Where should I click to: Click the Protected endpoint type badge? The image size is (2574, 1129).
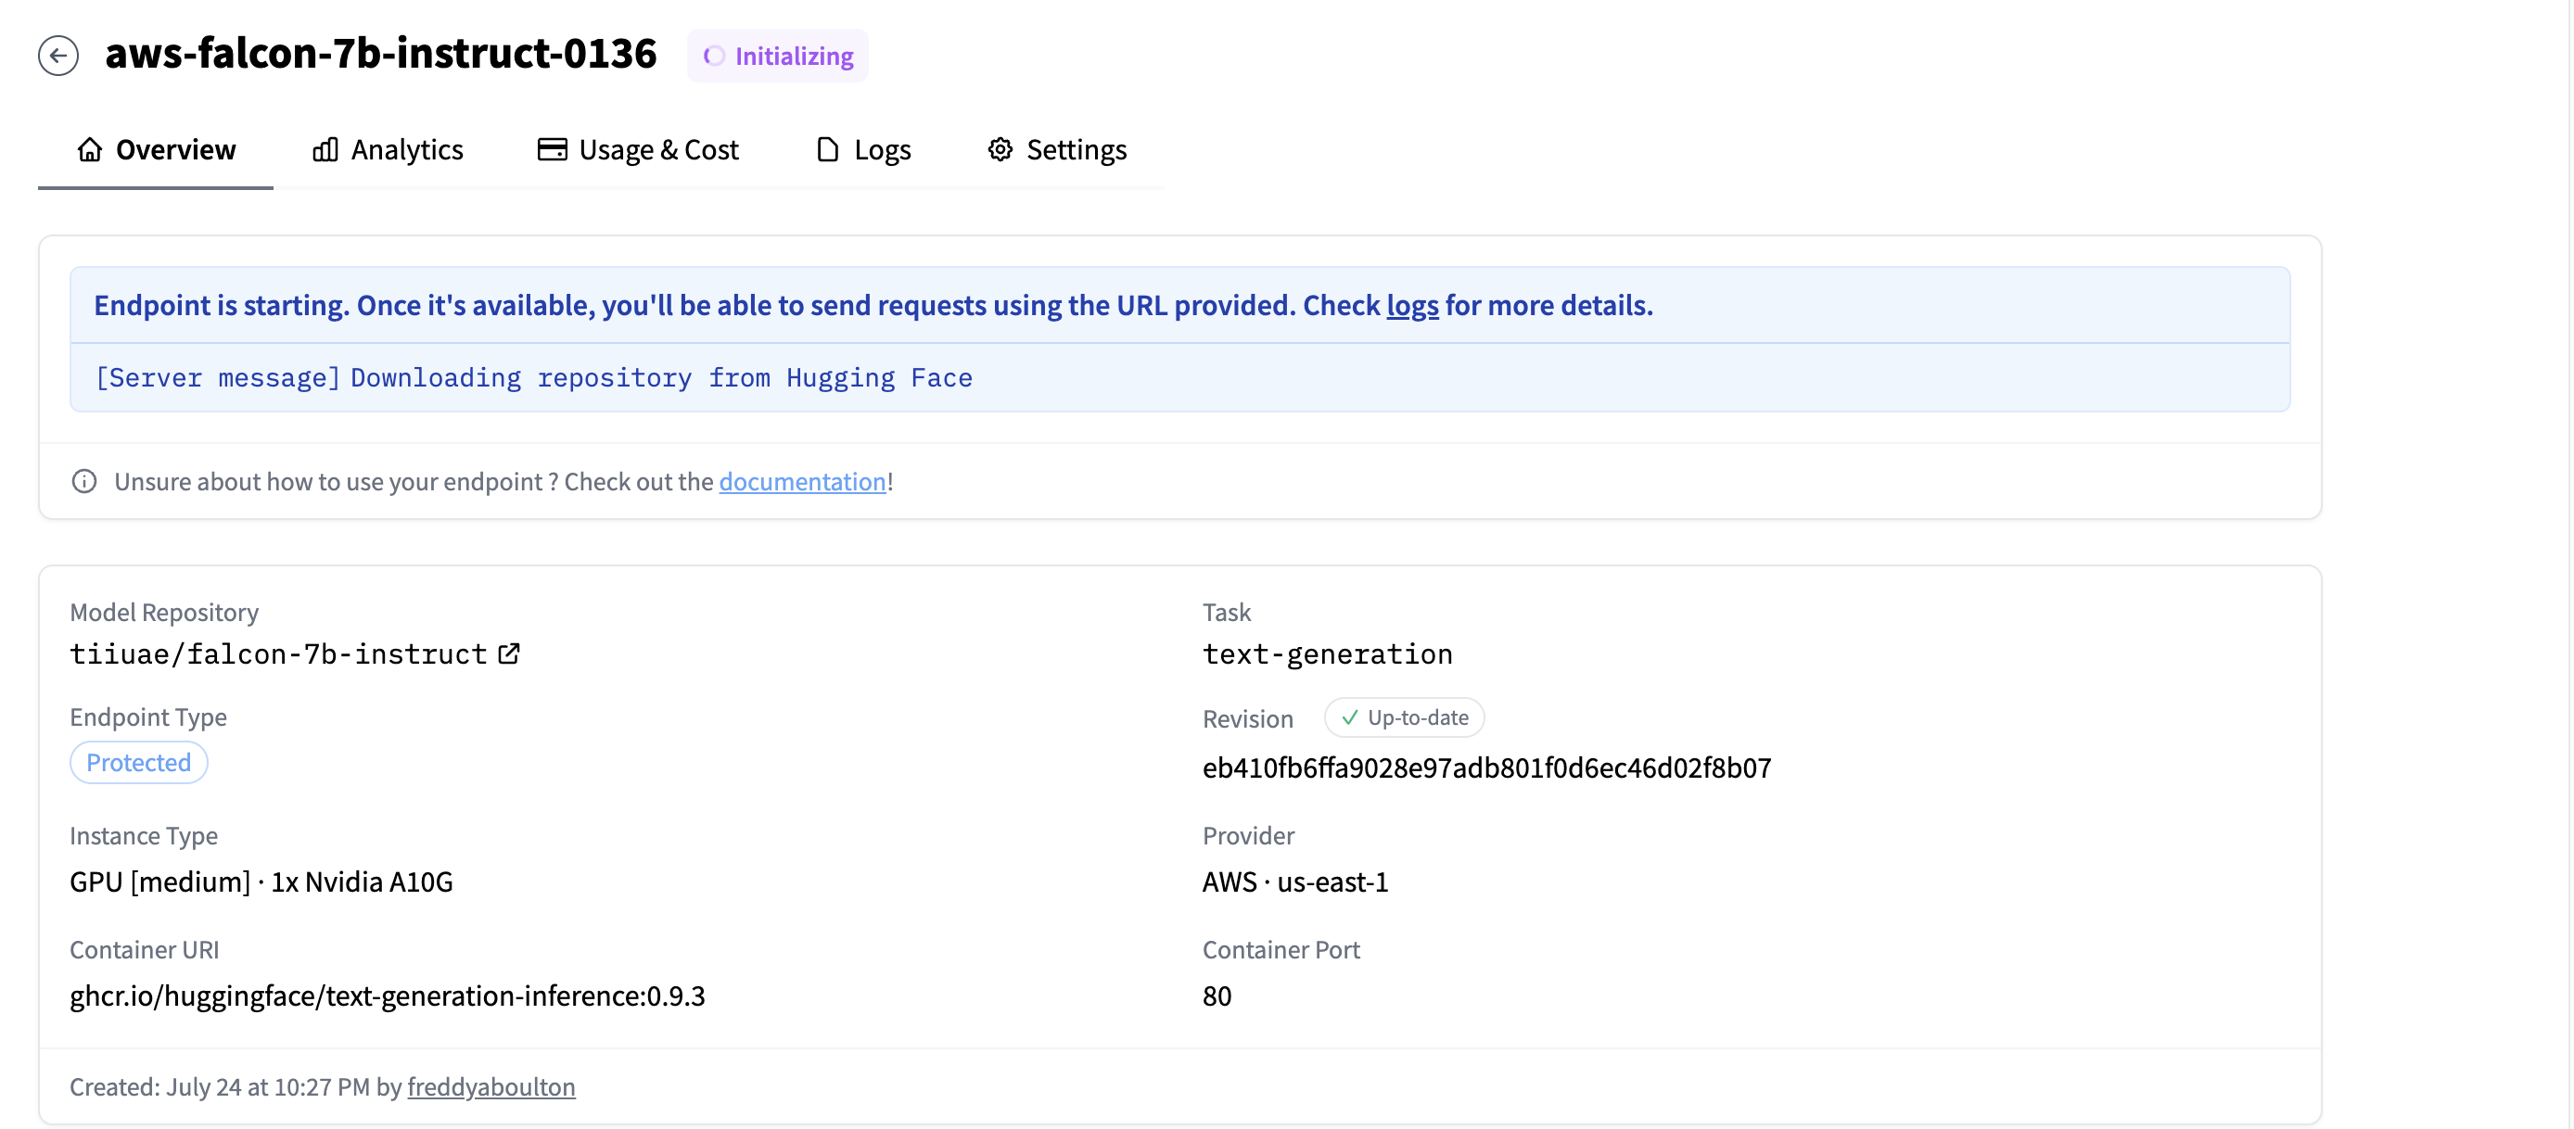click(138, 762)
